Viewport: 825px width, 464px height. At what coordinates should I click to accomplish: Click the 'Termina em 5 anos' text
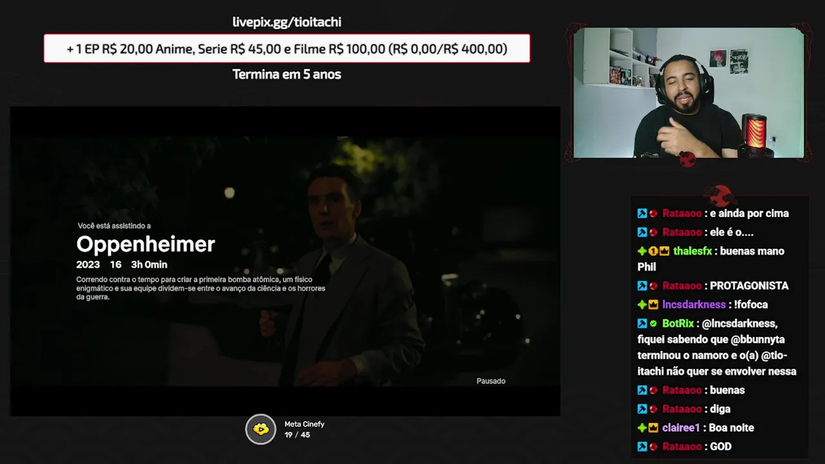coord(287,74)
